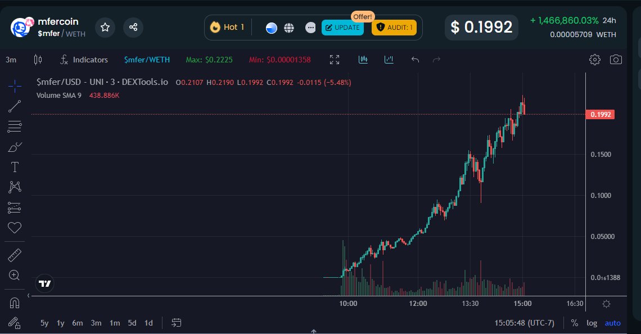Redo chart action arrow

[x=436, y=60]
